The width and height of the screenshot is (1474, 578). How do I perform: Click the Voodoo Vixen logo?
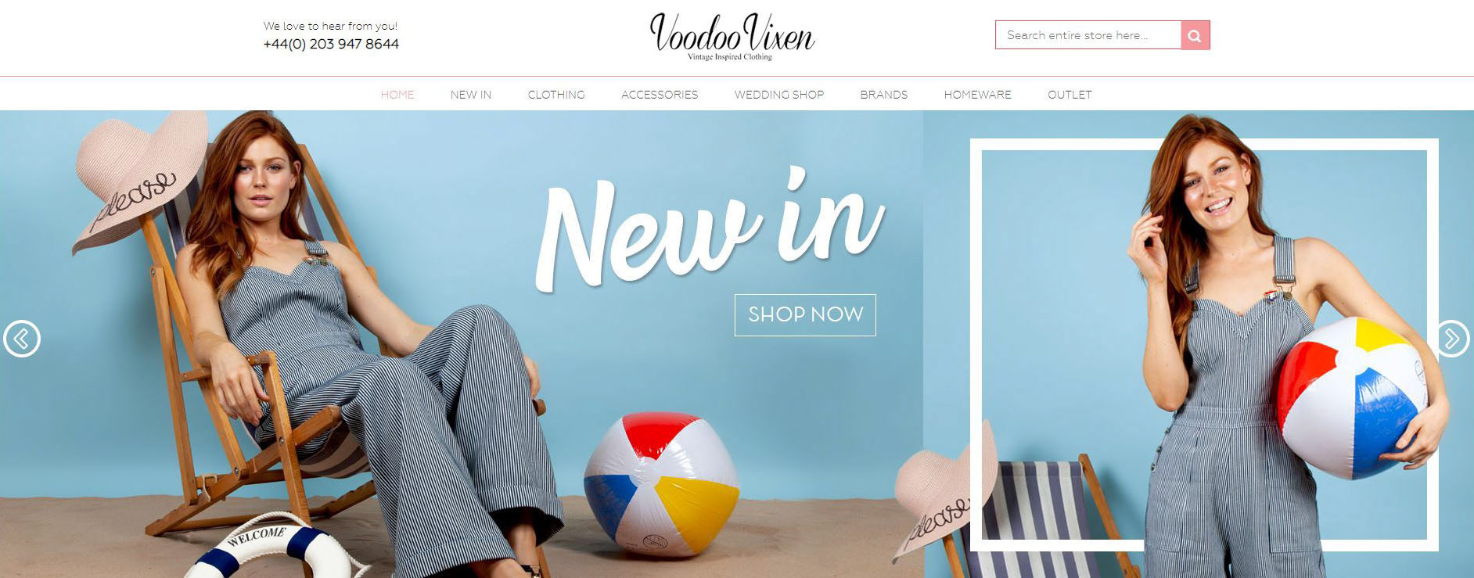point(732,37)
